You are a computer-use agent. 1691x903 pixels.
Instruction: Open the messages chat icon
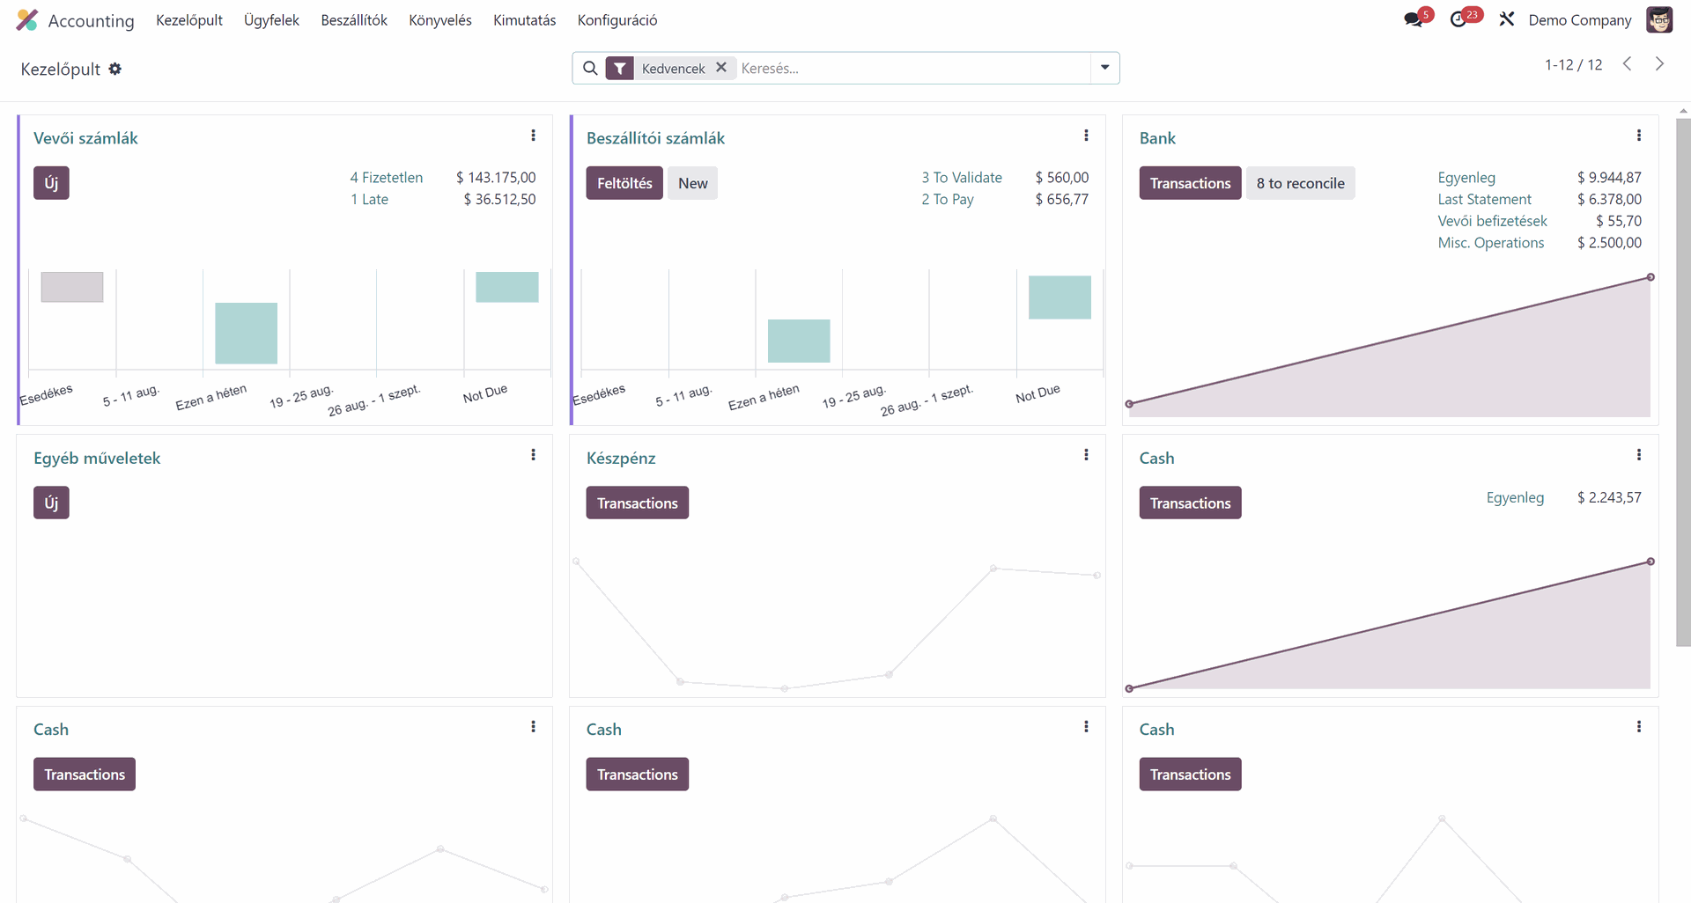[x=1414, y=19]
